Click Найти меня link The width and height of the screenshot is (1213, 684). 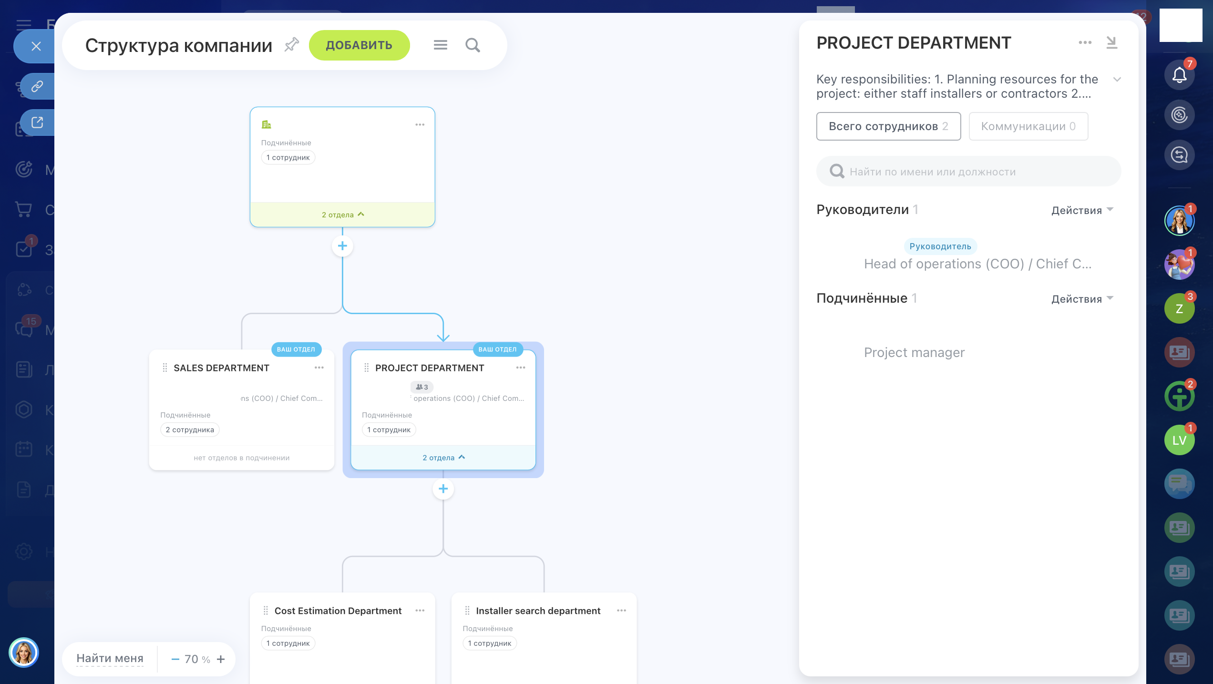point(110,658)
